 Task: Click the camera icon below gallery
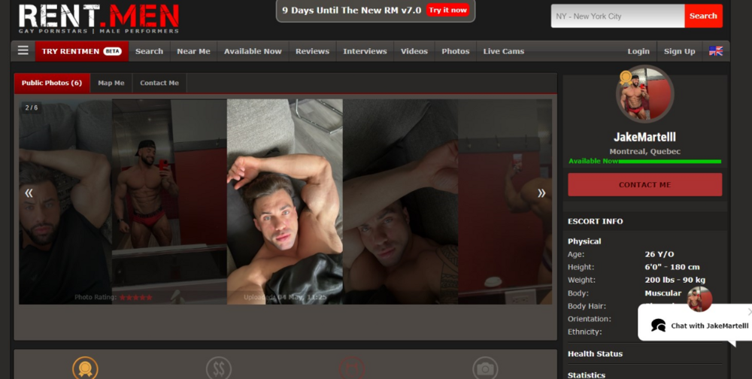point(485,368)
